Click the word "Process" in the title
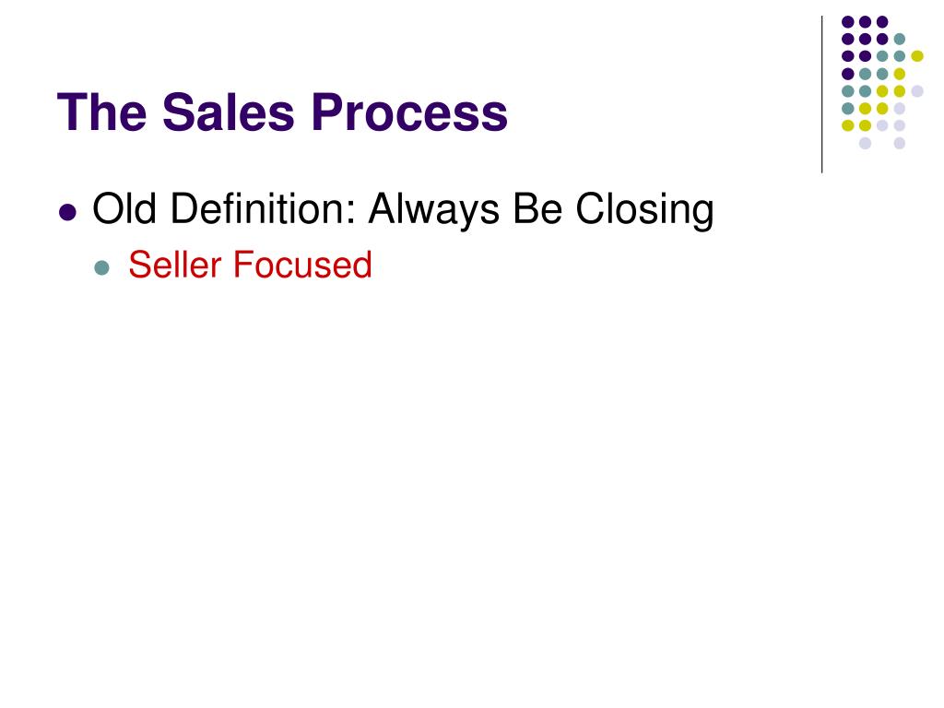The image size is (944, 708). click(409, 112)
